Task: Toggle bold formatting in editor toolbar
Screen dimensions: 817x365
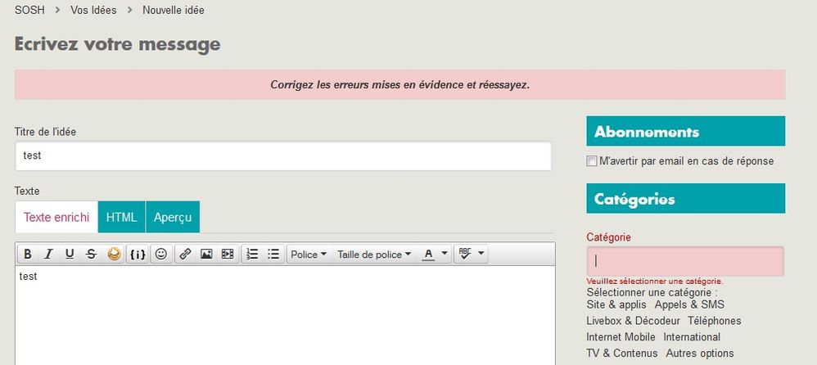Action: click(x=28, y=255)
